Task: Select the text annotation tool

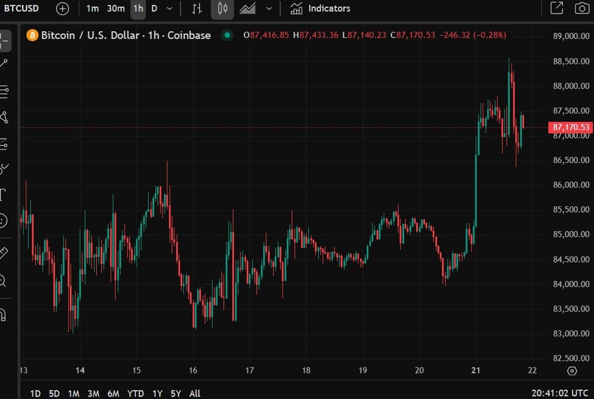Action: (x=3, y=195)
